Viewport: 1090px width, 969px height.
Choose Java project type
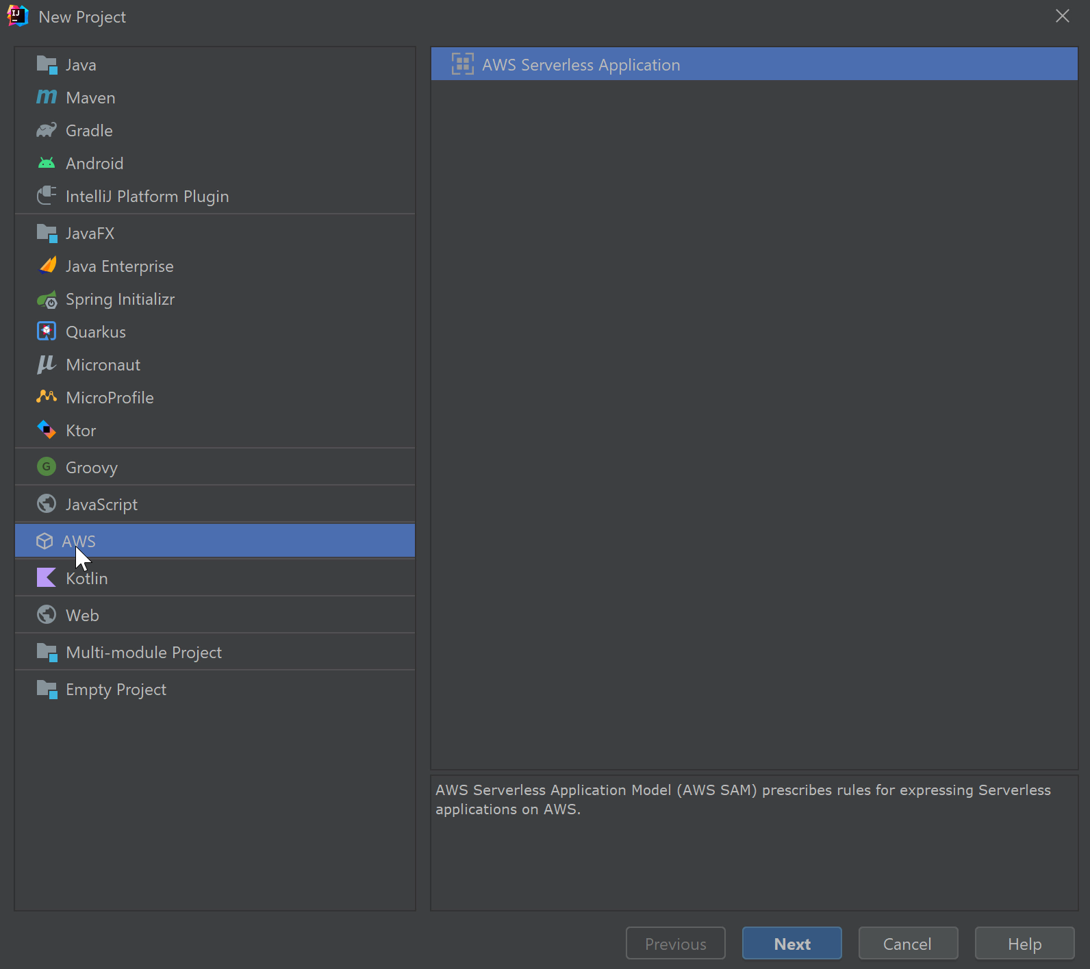[x=81, y=65]
